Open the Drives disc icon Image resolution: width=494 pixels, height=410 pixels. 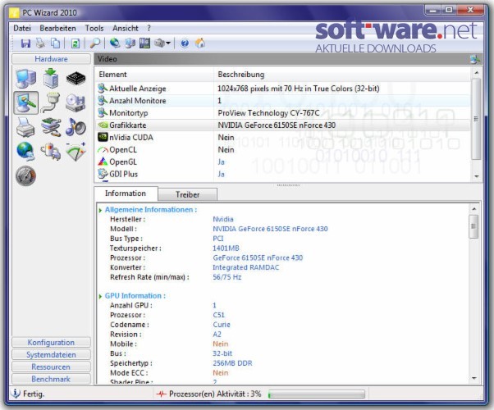click(76, 103)
